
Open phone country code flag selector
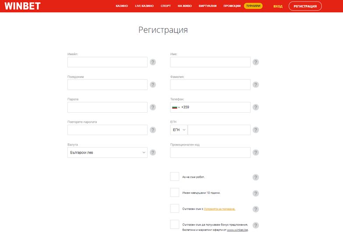coord(176,108)
